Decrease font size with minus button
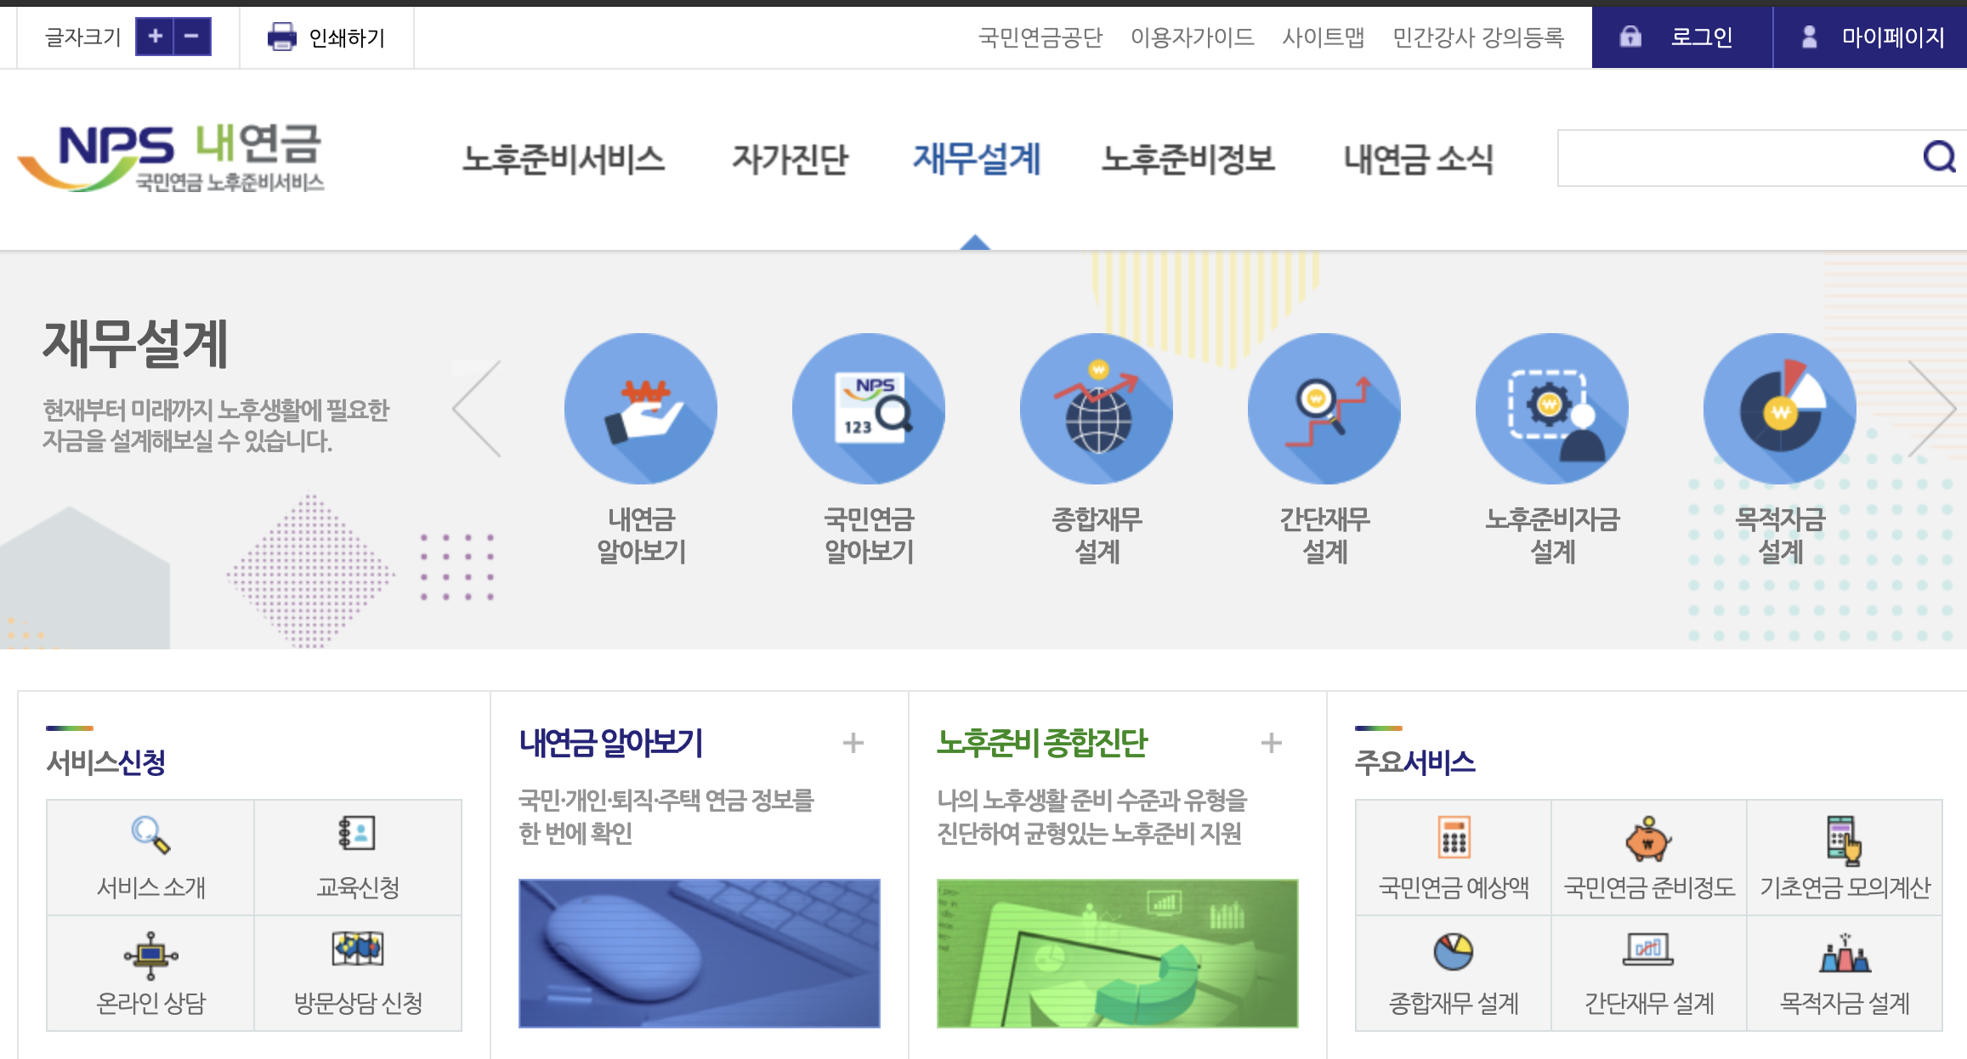Viewport: 1967px width, 1059px height. (x=192, y=37)
